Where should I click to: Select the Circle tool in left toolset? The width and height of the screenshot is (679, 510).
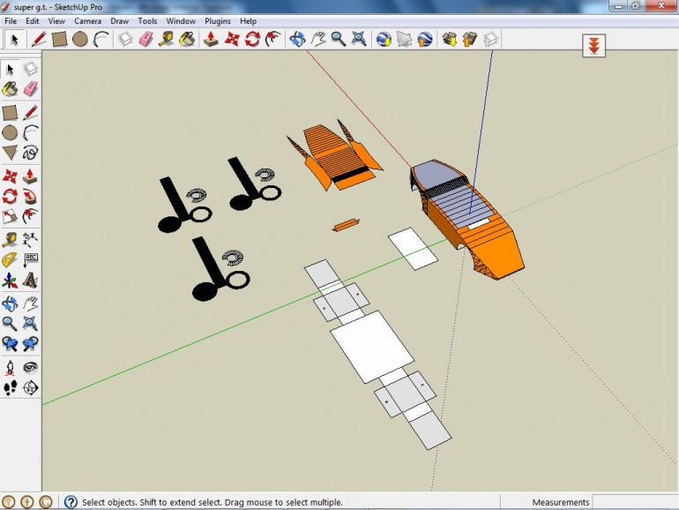pos(10,132)
